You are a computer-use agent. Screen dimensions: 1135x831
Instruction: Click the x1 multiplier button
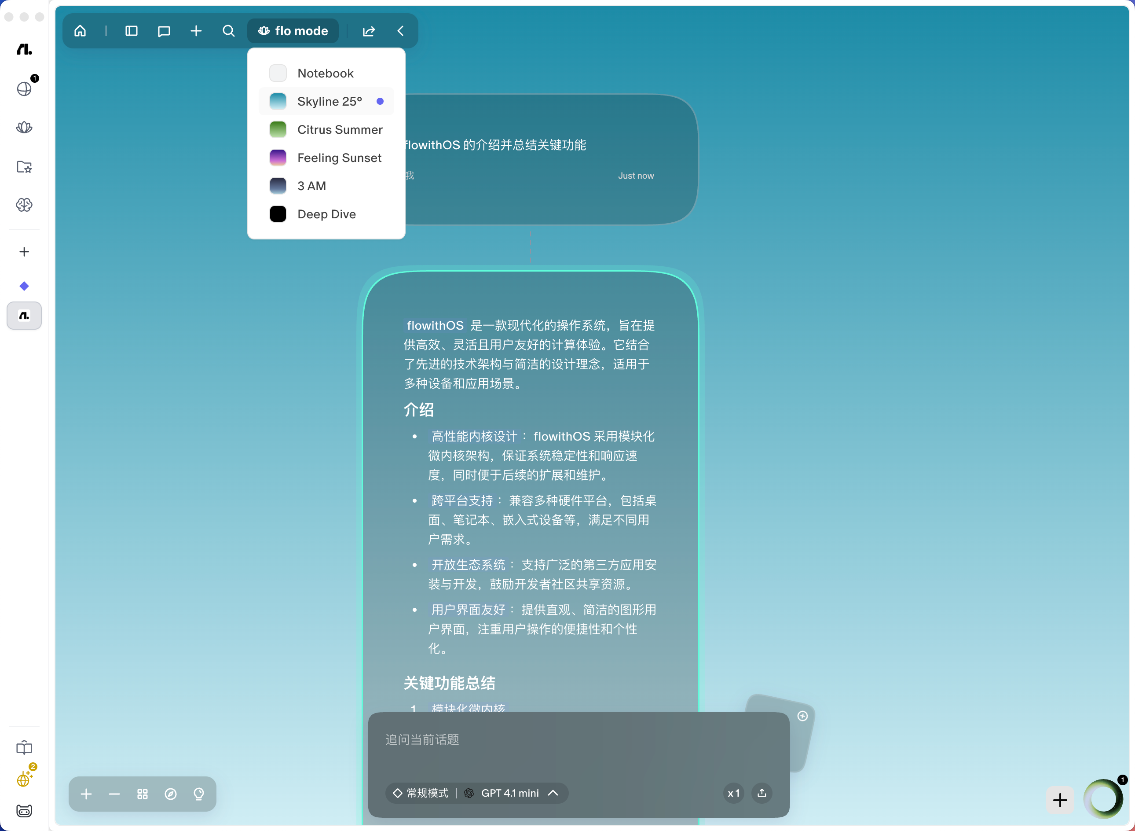pos(733,793)
